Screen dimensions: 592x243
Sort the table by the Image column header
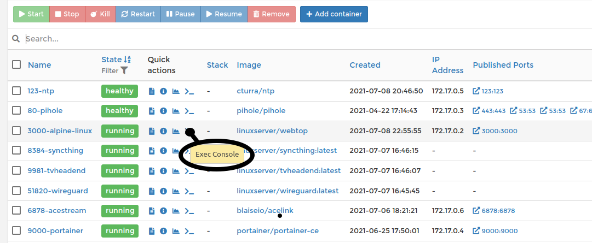tap(249, 65)
